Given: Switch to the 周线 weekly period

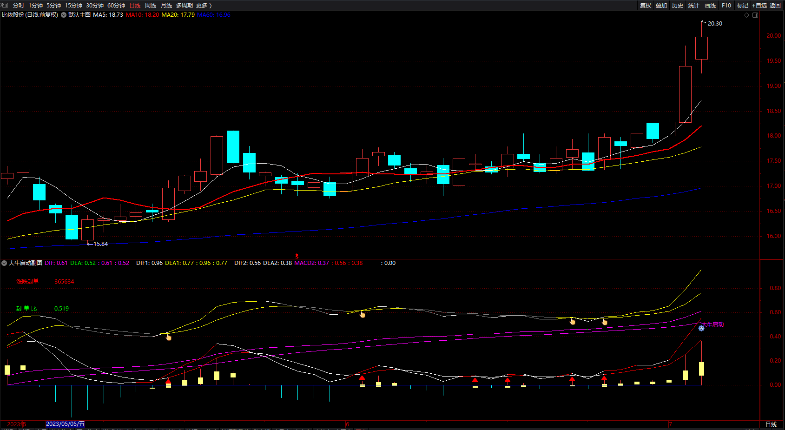Looking at the screenshot, I should click(x=151, y=6).
